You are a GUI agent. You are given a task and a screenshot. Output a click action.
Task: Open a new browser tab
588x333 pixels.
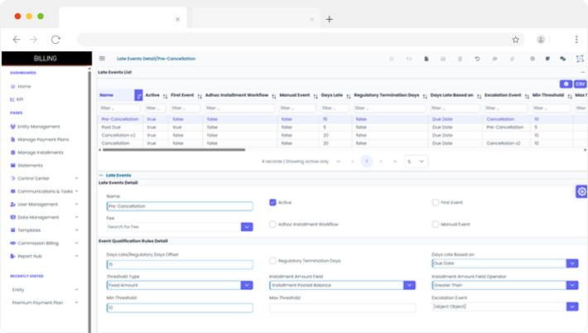coord(330,19)
